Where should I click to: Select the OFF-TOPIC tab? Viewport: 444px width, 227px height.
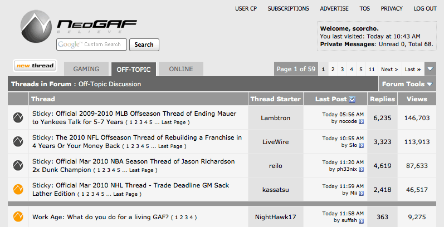coord(134,69)
